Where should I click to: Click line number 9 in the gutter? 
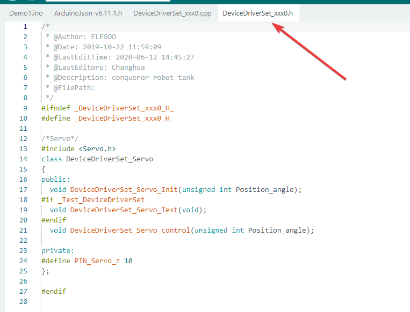[x=25, y=108]
